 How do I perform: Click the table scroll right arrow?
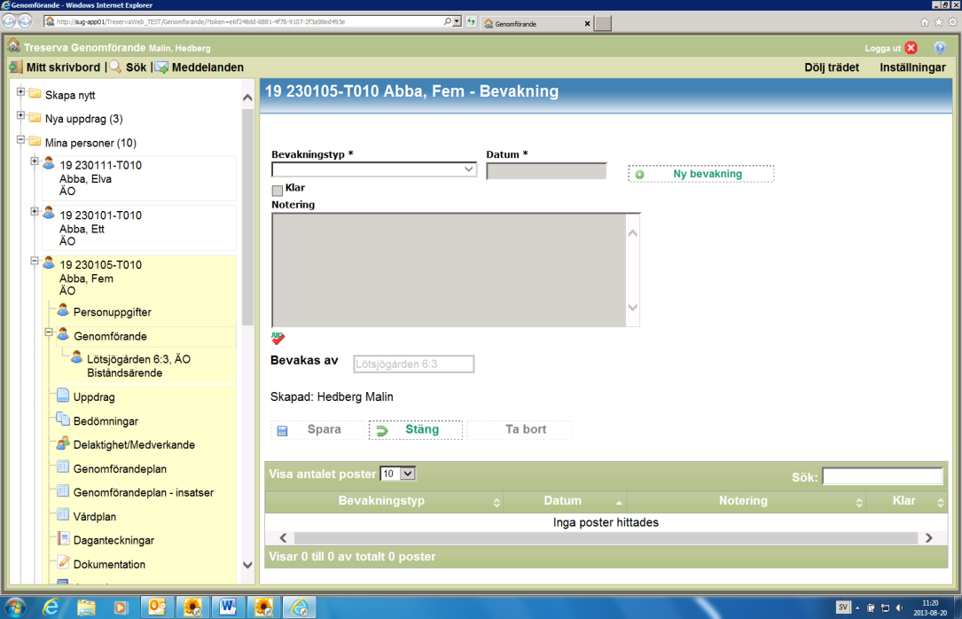[x=929, y=538]
